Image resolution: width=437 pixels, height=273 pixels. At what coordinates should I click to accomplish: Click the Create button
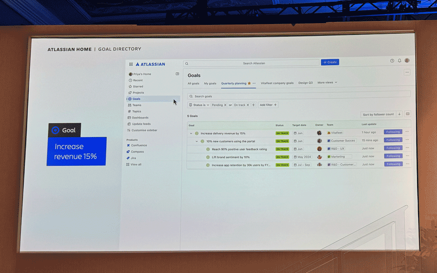tap(330, 62)
